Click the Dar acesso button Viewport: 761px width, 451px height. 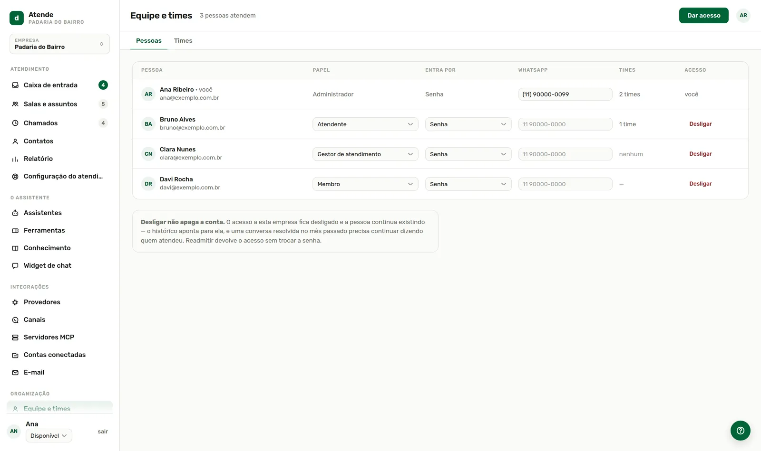point(703,15)
